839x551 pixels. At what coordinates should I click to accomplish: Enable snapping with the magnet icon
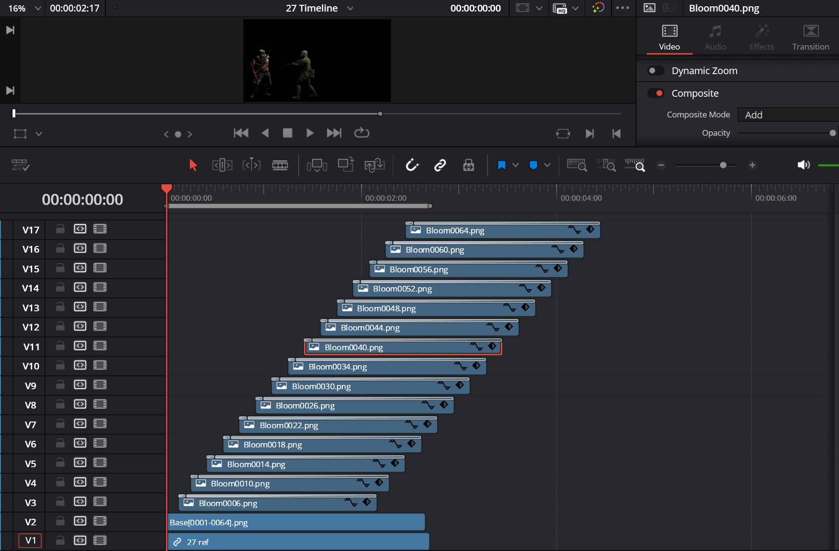412,165
